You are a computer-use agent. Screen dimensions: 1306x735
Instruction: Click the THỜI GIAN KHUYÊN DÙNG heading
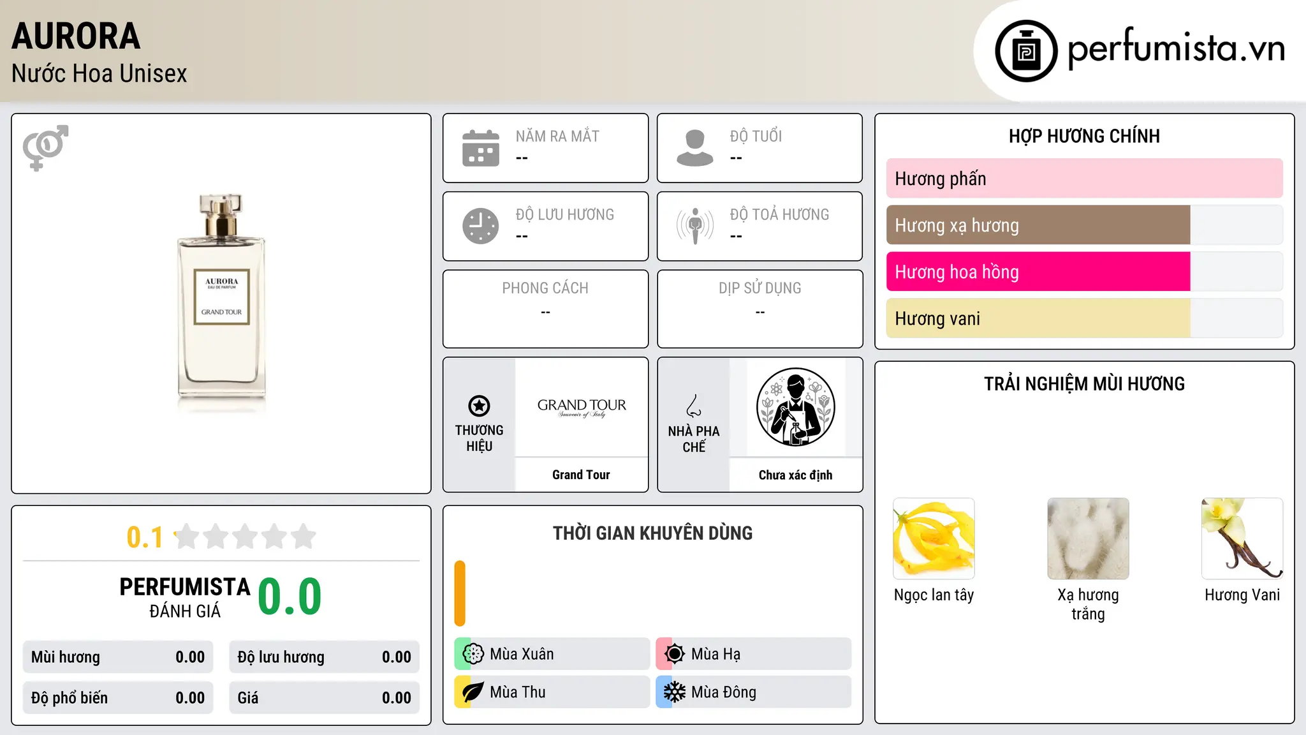(x=652, y=533)
